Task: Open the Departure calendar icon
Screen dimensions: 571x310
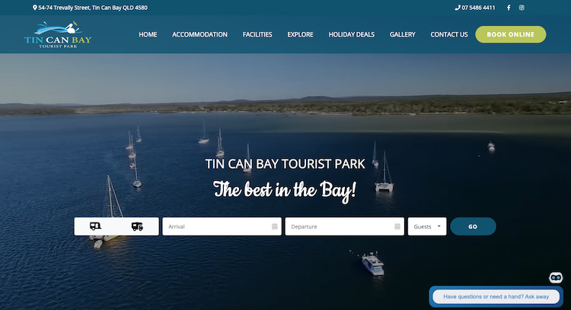Action: [397, 226]
